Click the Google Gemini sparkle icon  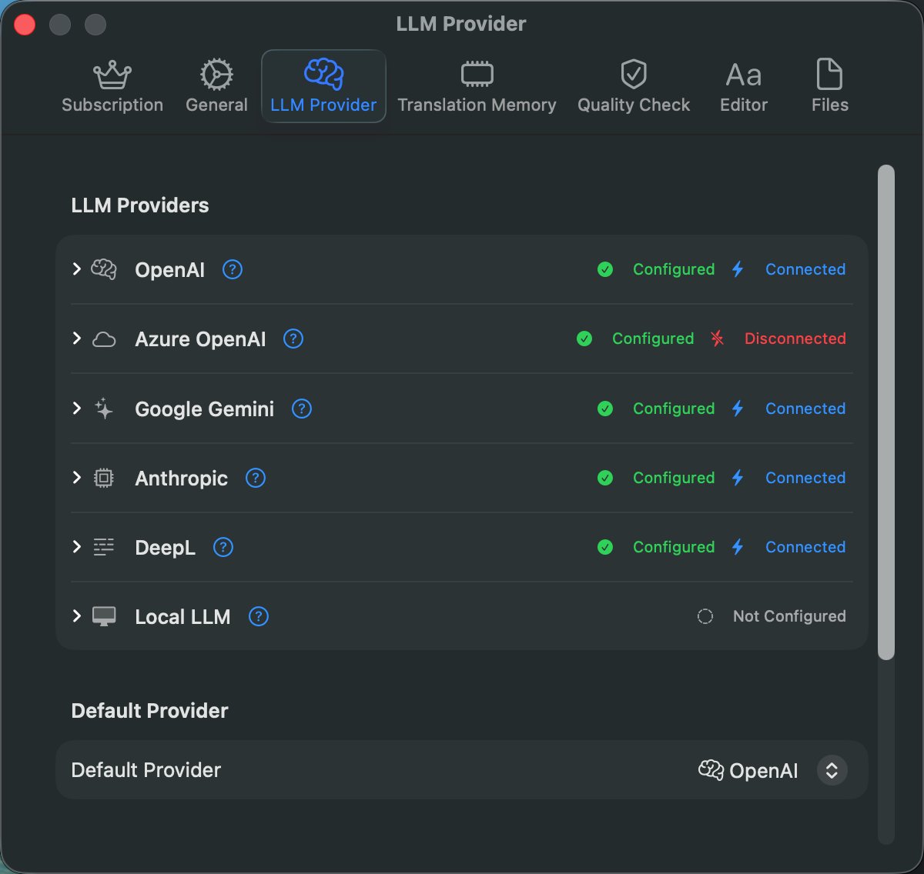(104, 409)
